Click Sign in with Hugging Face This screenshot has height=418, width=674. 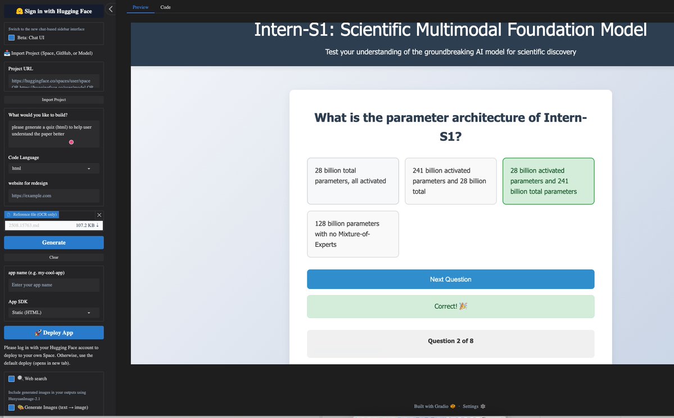tap(54, 11)
